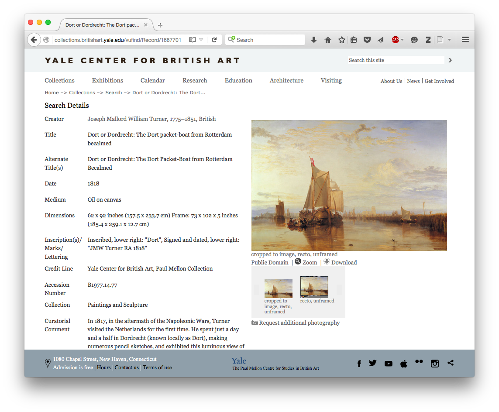Screen dimensions: 499x412
Task: Click the Yale footer logo
Action: [239, 361]
